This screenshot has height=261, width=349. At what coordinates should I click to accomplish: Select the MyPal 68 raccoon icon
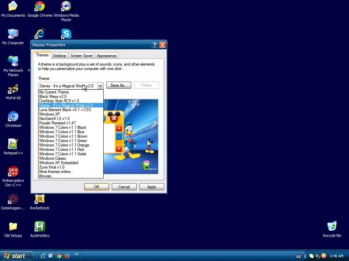pos(13,92)
